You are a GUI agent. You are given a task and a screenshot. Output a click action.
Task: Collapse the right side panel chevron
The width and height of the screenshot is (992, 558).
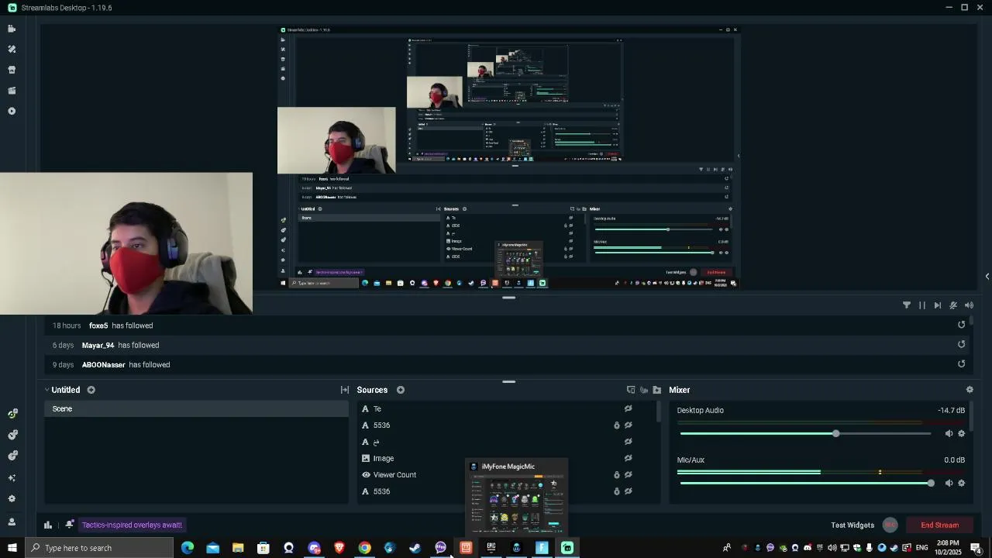tap(987, 276)
